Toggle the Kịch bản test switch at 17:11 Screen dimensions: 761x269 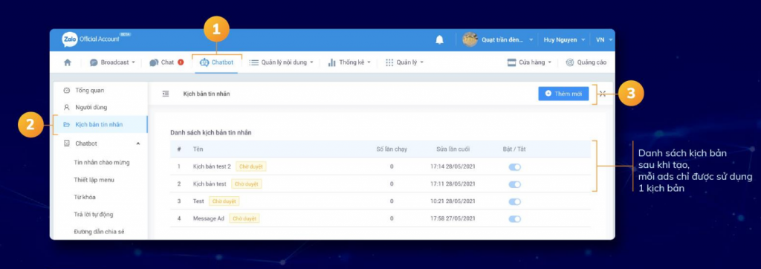point(514,184)
